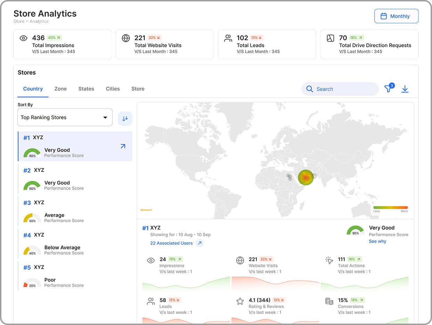Open the arrow icon on store #1 card
The height and width of the screenshot is (325, 432).
123,147
